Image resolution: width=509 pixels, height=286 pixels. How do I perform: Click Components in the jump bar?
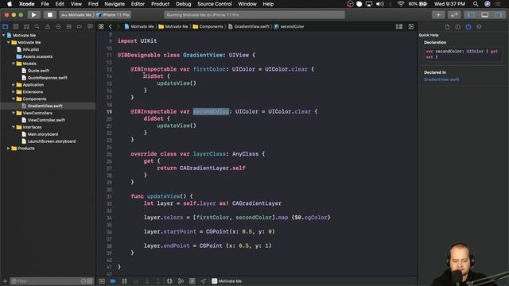pos(208,26)
